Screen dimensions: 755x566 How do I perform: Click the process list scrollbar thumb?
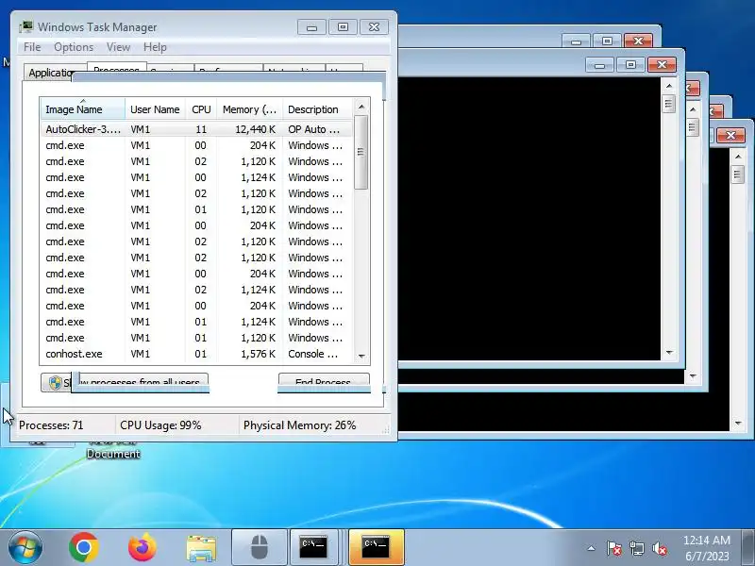coord(361,152)
